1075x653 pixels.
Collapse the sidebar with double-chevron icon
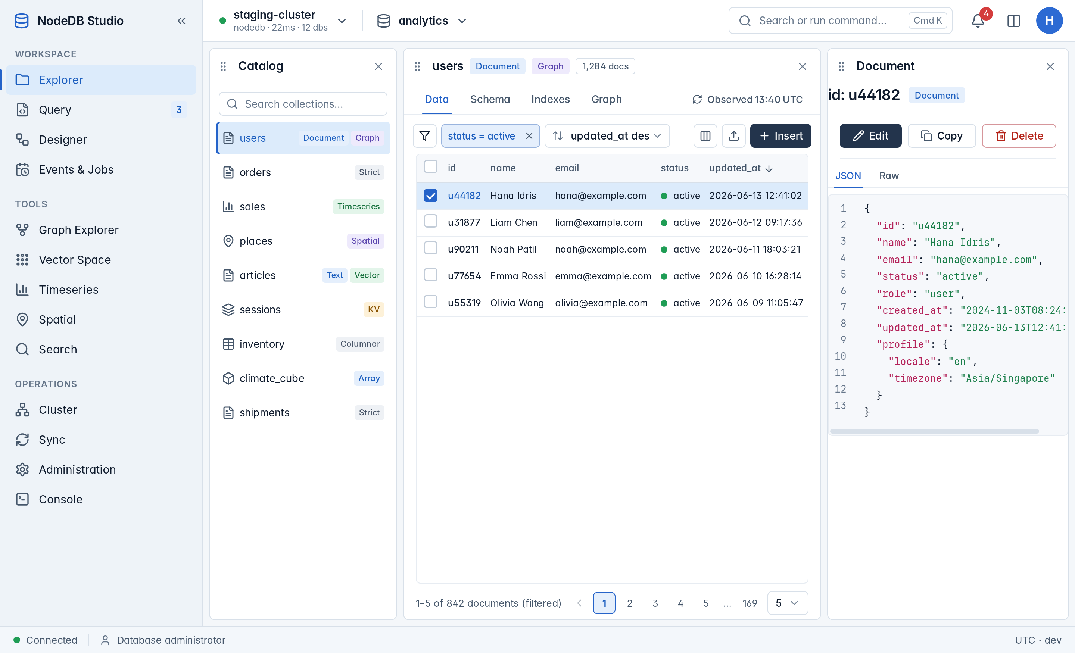(181, 21)
